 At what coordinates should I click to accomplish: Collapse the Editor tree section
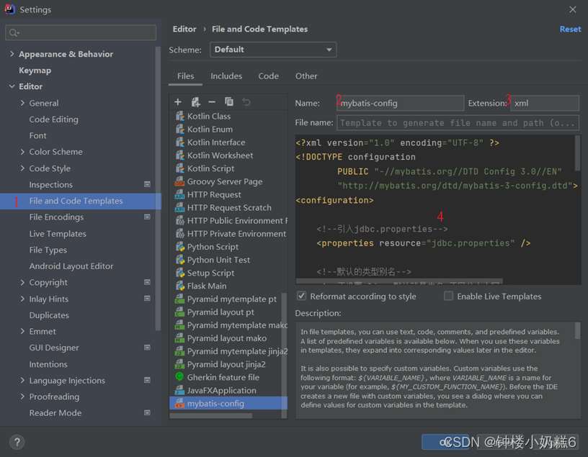pyautogui.click(x=12, y=86)
